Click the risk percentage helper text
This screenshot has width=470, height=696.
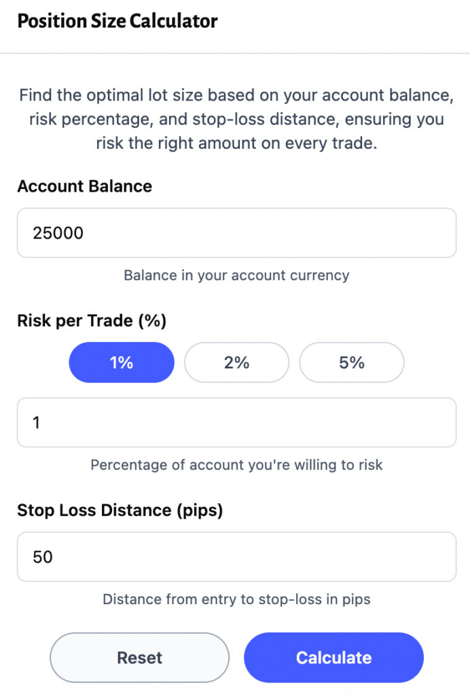click(235, 465)
